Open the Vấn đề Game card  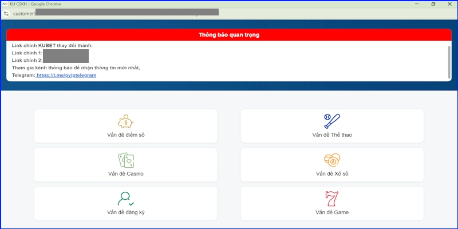[x=332, y=204]
